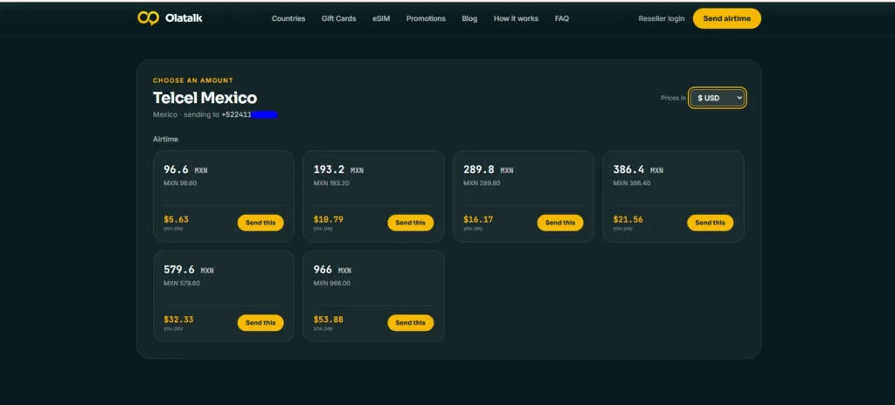895x405 pixels.
Task: Visit the Blog link in navigation
Action: (469, 18)
